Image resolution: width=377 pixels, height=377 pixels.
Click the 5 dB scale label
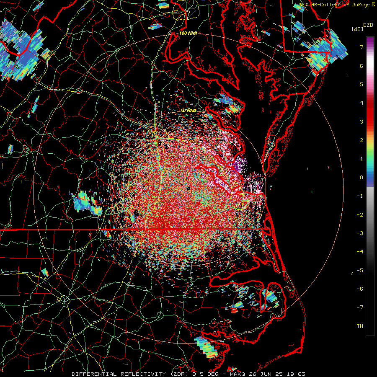(x=362, y=84)
